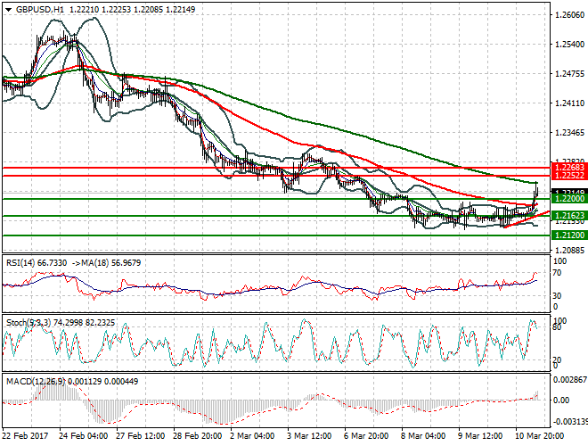Select the 1.22683 red resistance price label
This screenshot has width=588, height=446.
(x=569, y=168)
